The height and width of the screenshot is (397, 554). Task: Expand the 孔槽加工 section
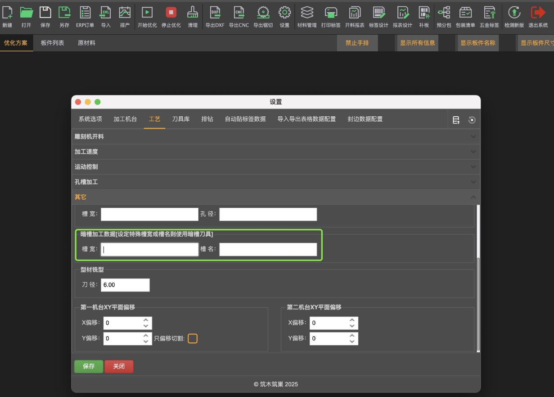tap(275, 182)
